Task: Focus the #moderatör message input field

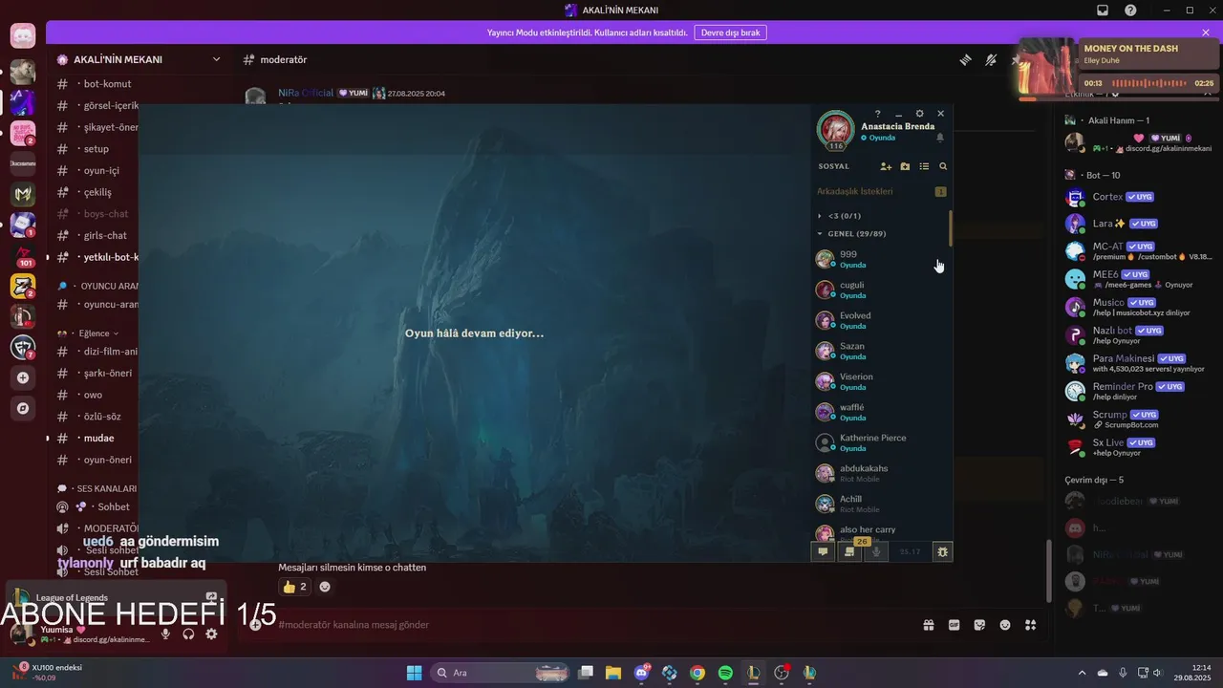Action: (592, 625)
